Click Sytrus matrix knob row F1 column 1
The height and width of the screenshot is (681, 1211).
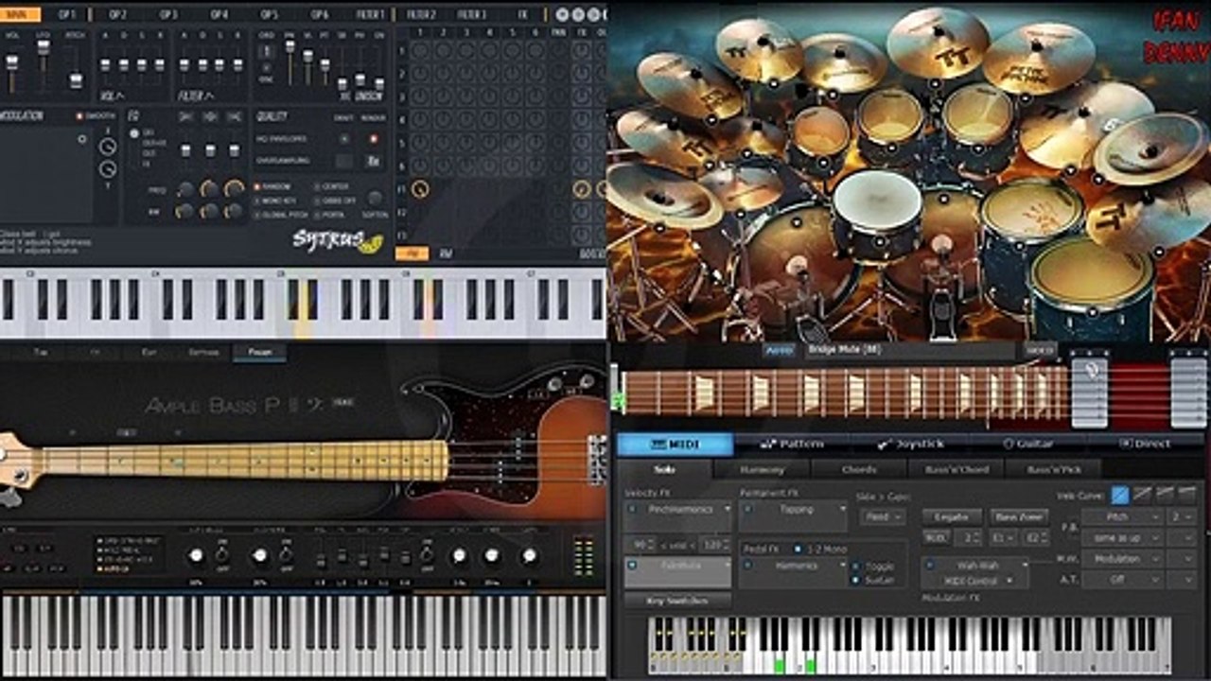[x=420, y=189]
